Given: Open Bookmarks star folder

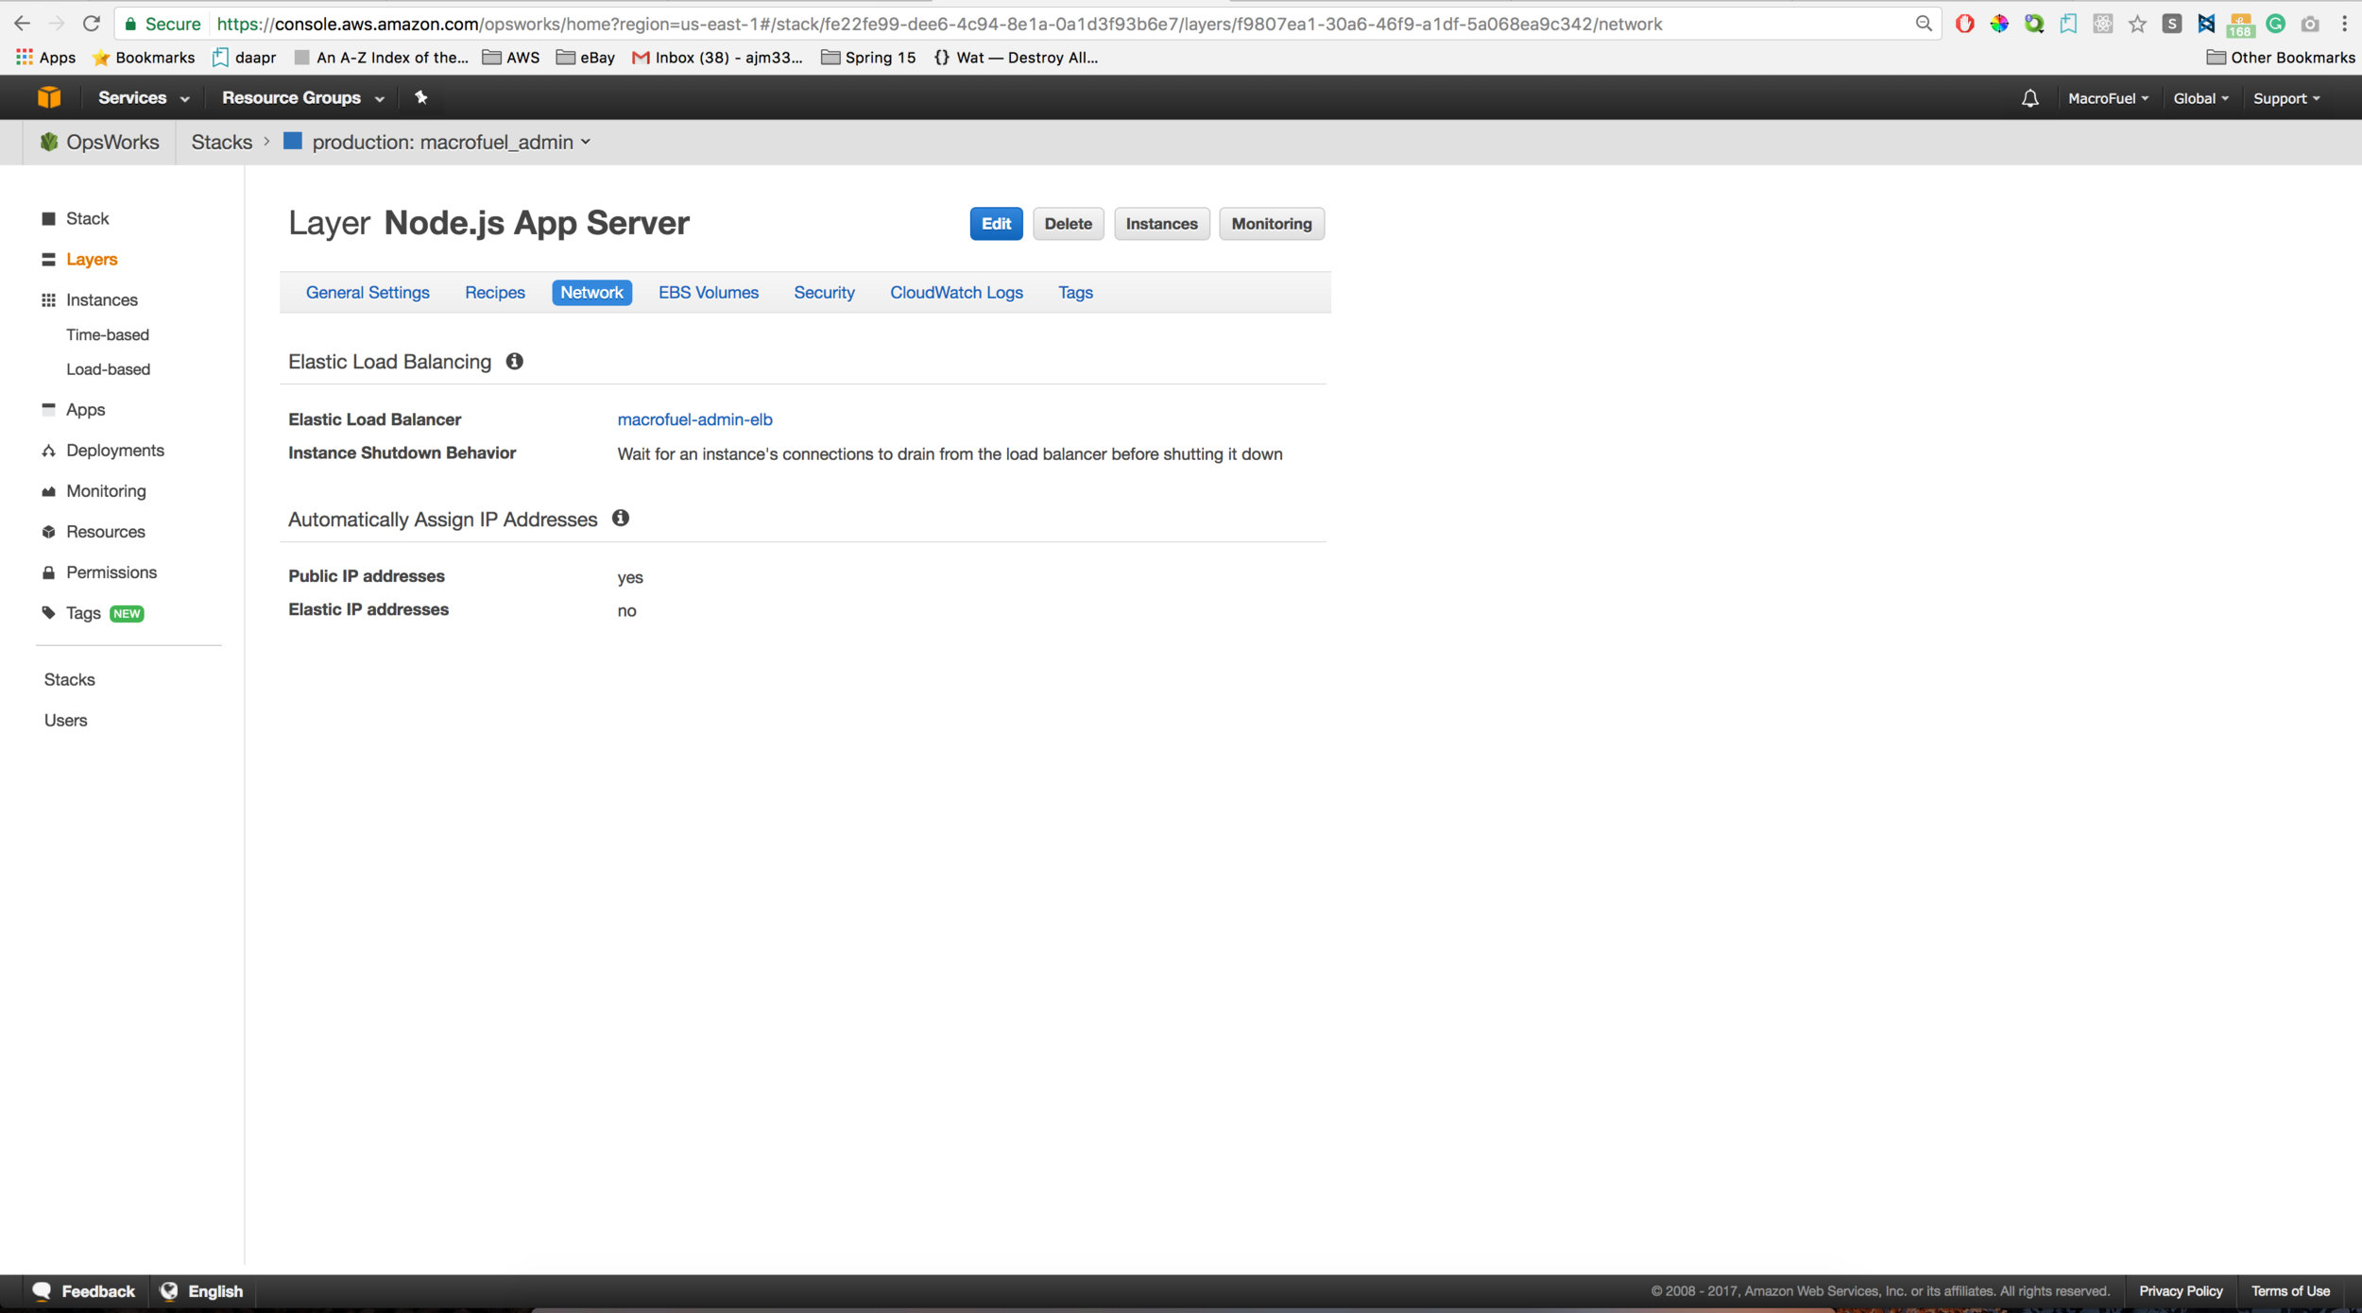Looking at the screenshot, I should tap(143, 58).
